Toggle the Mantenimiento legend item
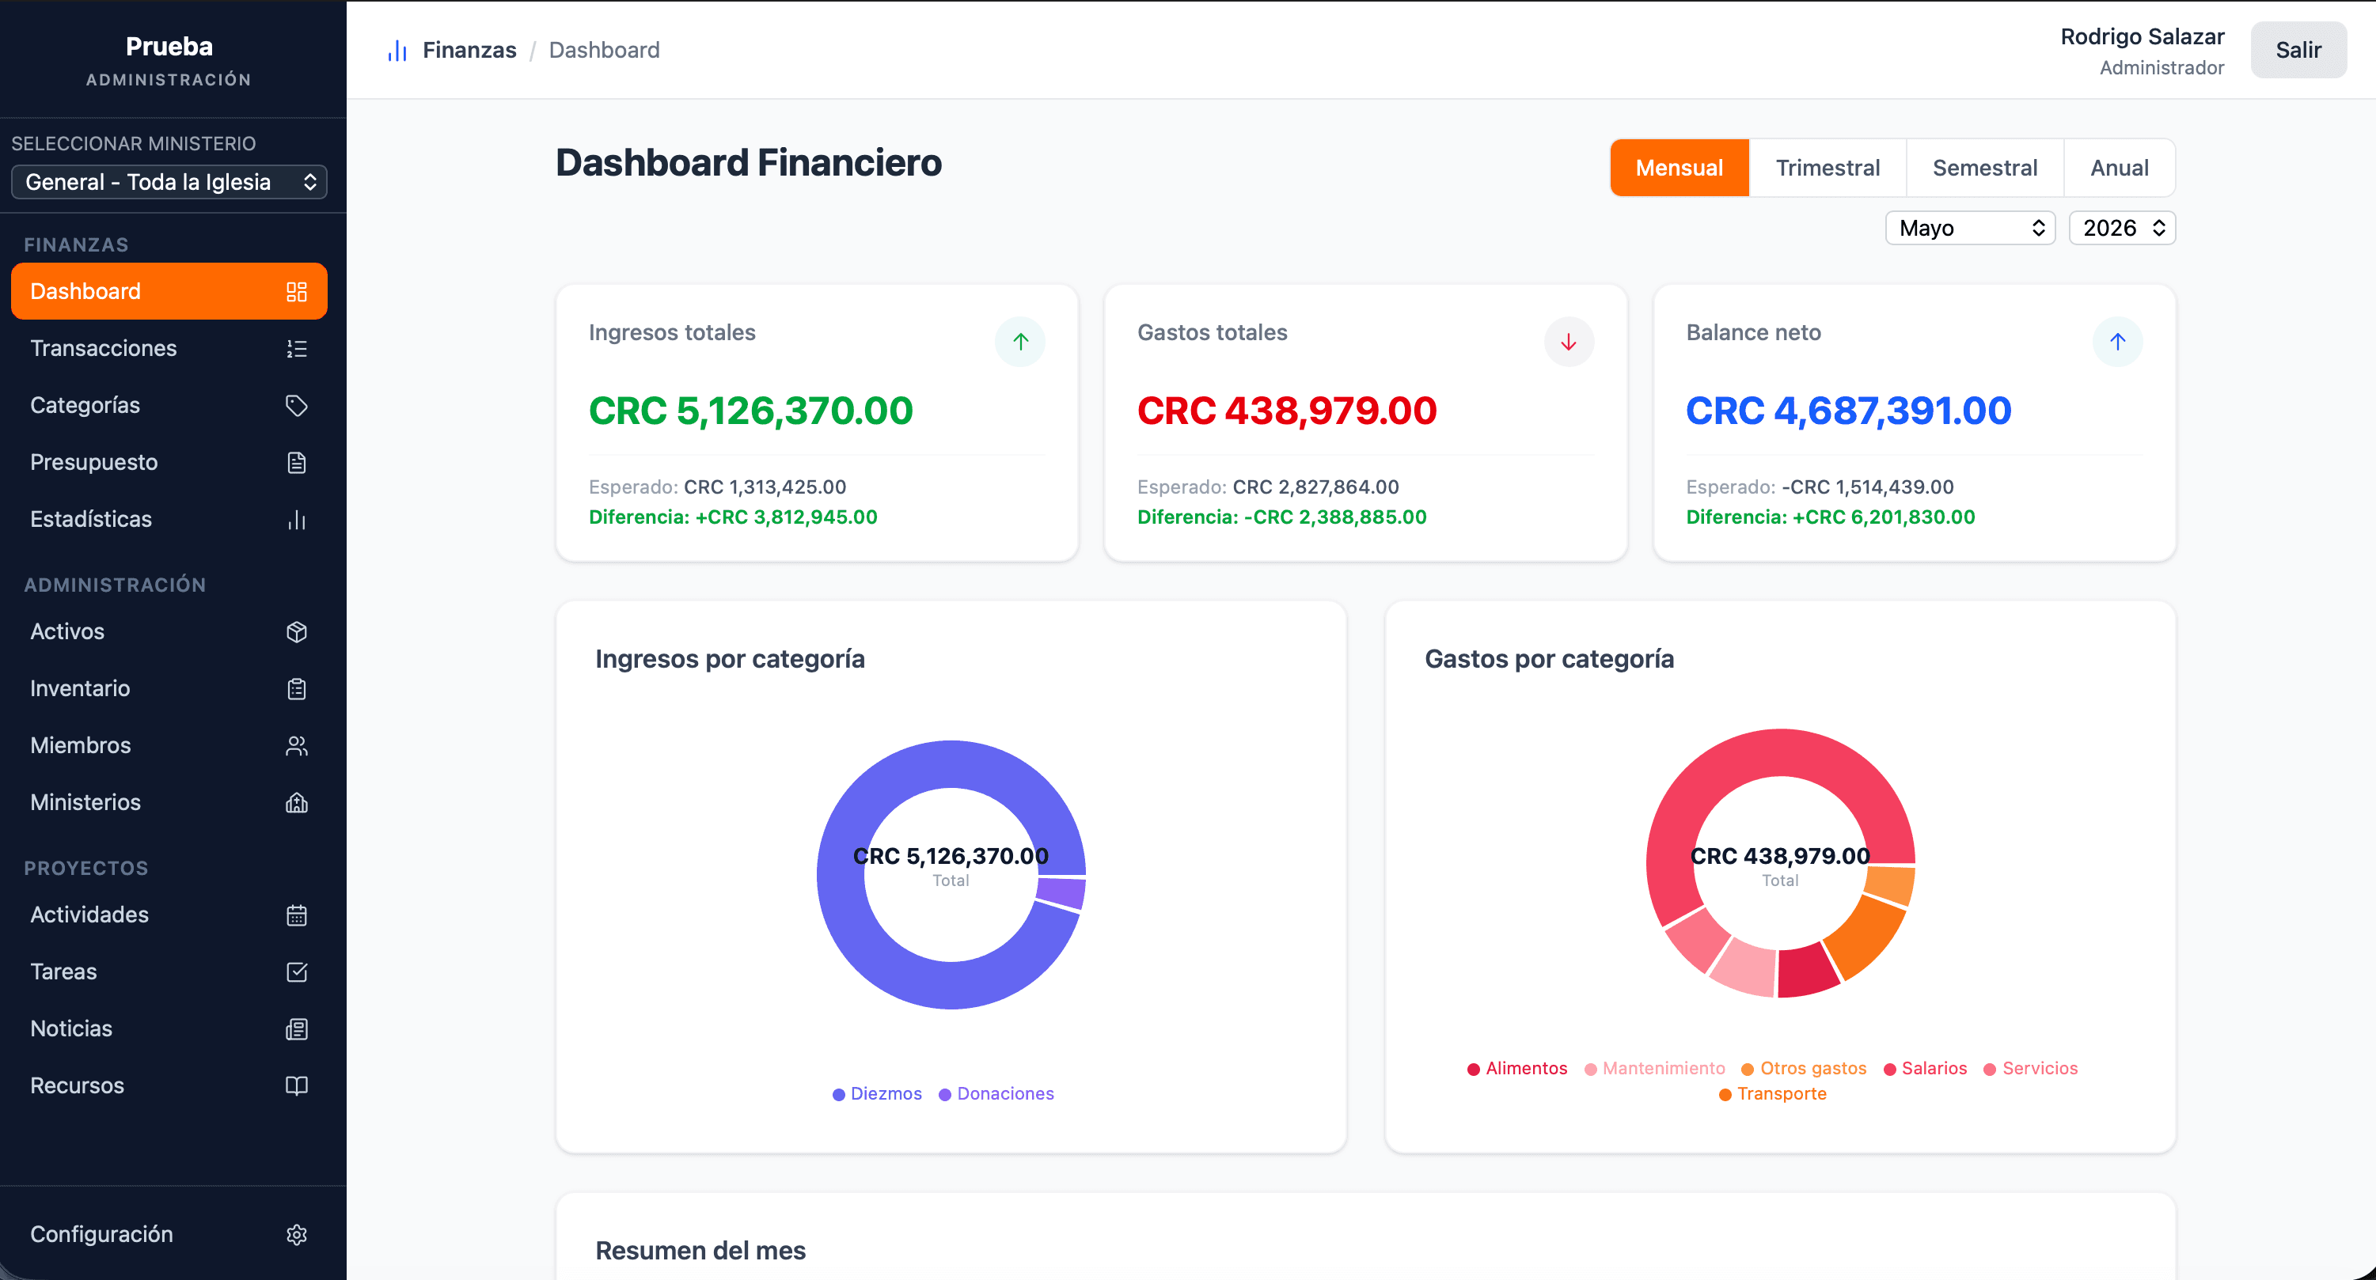 1654,1069
